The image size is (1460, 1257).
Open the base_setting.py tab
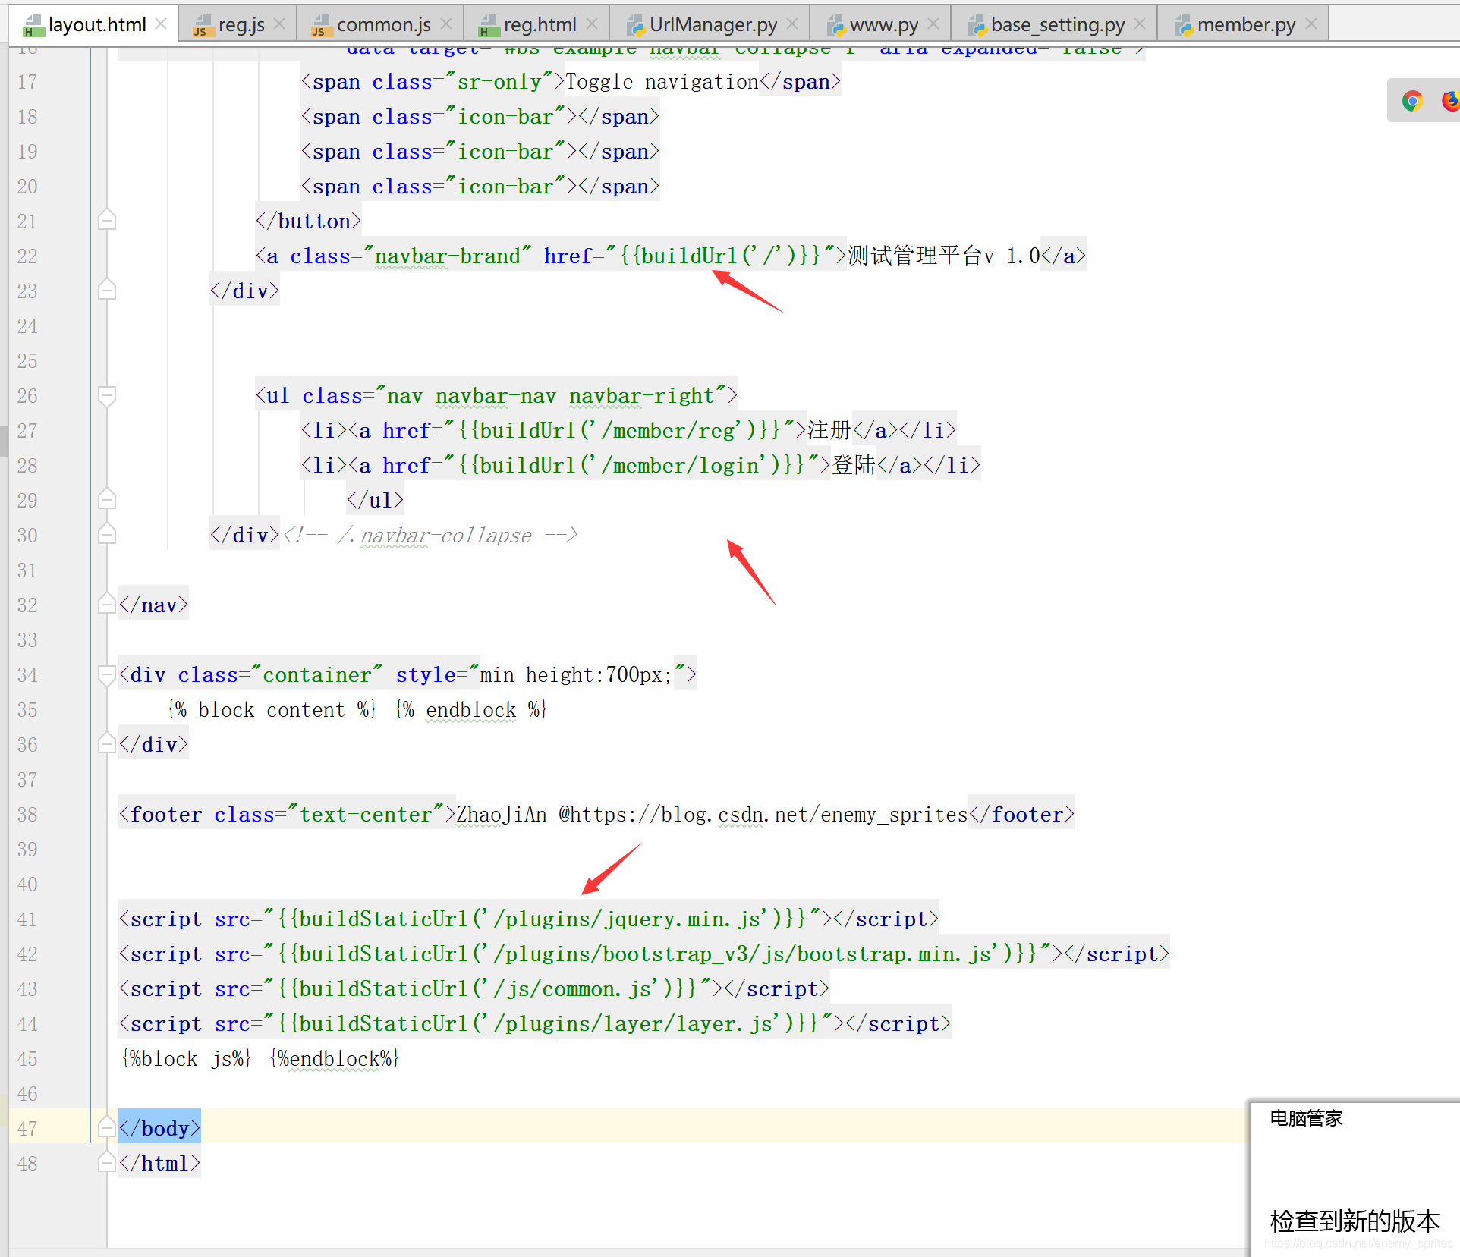click(x=1057, y=25)
